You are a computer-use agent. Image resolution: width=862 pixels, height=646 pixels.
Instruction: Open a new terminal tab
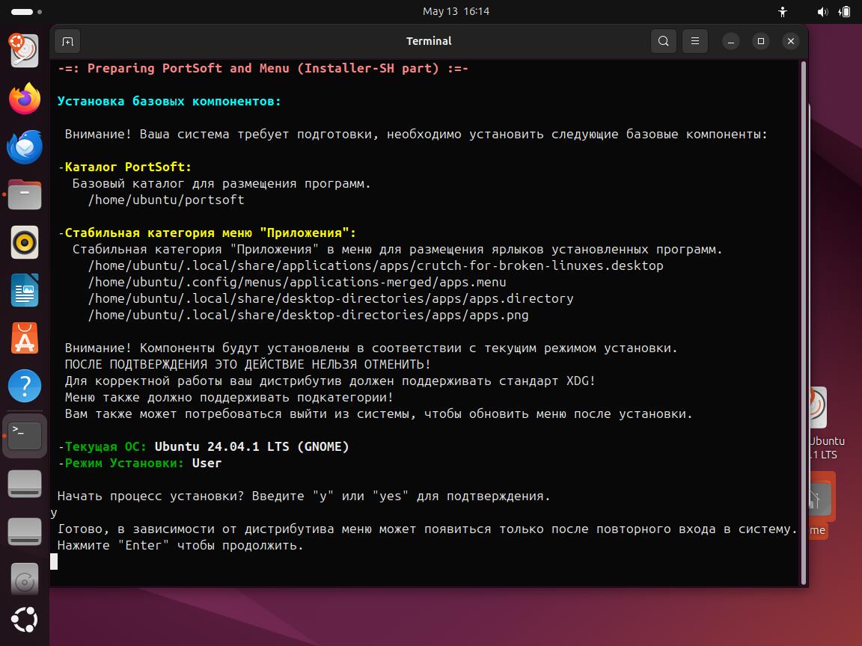click(67, 41)
